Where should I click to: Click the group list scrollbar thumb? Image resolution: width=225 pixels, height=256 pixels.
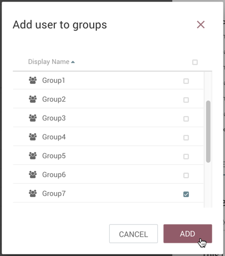[x=208, y=132]
